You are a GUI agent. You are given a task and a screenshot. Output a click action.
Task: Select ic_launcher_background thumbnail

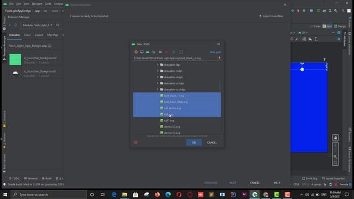pyautogui.click(x=15, y=60)
